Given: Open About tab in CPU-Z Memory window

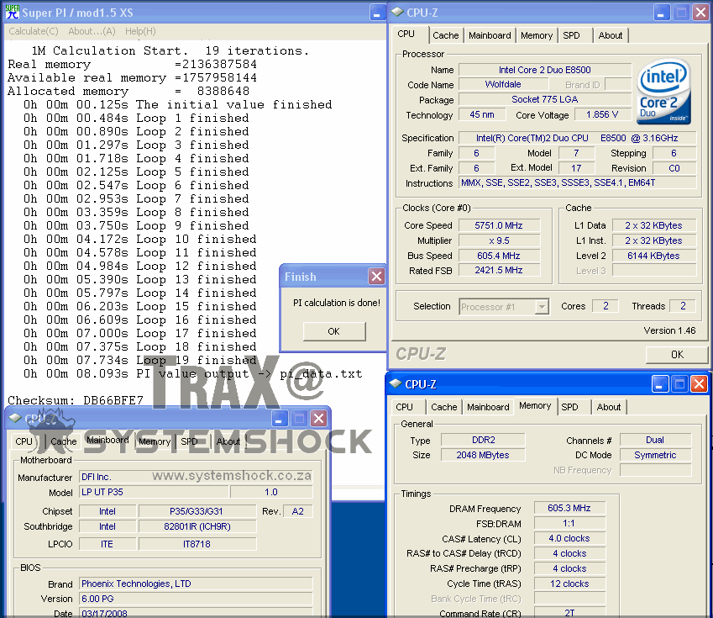Looking at the screenshot, I should 608,407.
